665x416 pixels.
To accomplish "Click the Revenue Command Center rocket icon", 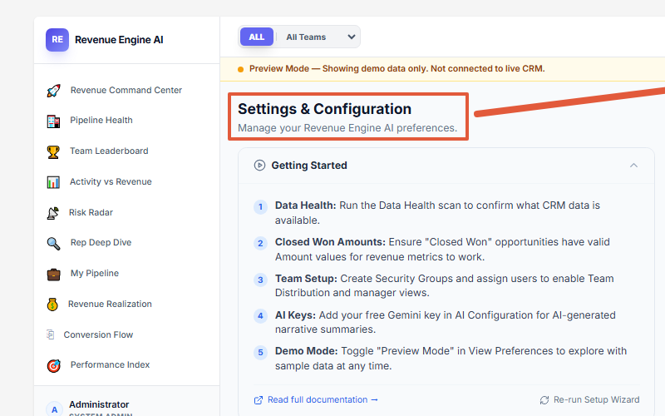I will 53,91.
